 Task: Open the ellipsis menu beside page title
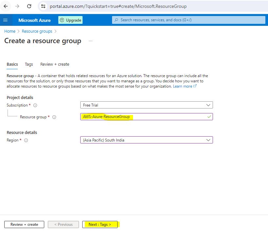coord(90,41)
